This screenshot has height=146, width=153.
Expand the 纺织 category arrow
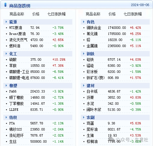pyautogui.click(x=6, y=117)
